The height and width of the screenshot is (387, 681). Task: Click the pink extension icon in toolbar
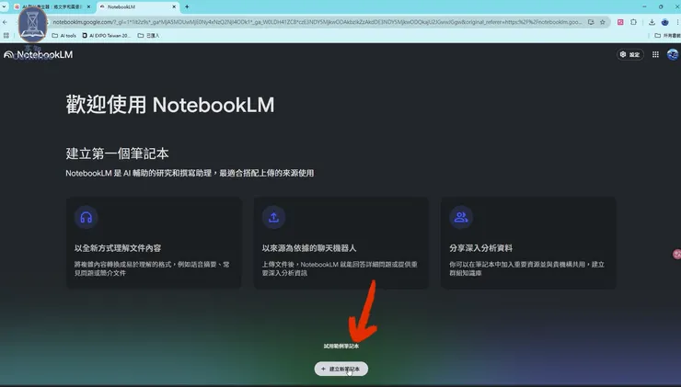click(x=620, y=22)
